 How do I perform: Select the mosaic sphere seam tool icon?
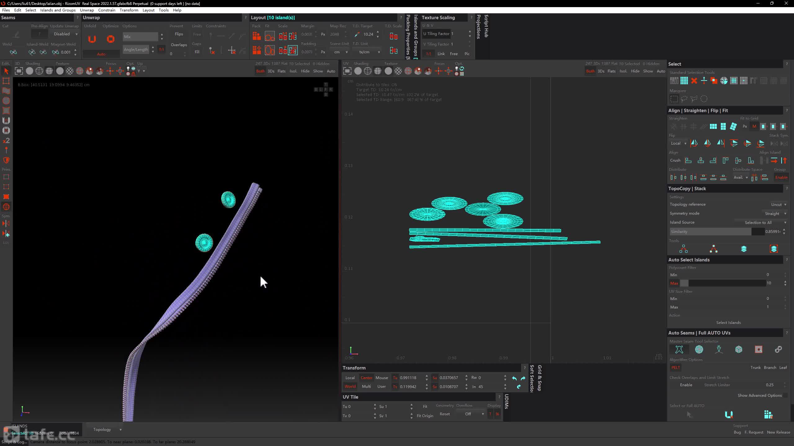point(699,349)
